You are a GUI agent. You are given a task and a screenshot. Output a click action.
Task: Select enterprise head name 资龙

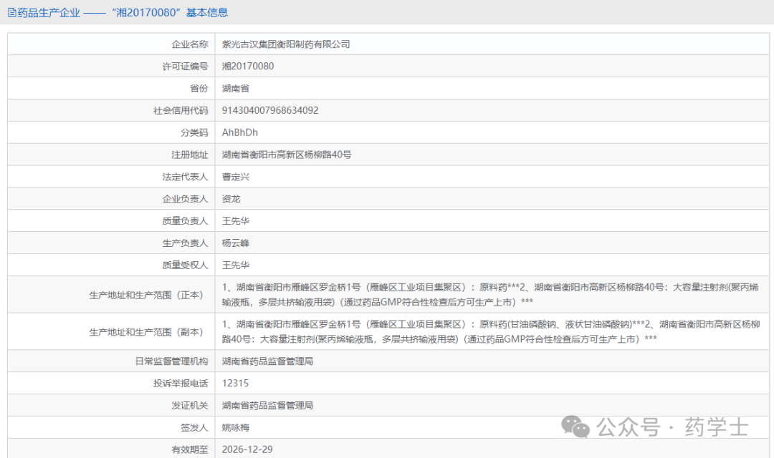[231, 199]
